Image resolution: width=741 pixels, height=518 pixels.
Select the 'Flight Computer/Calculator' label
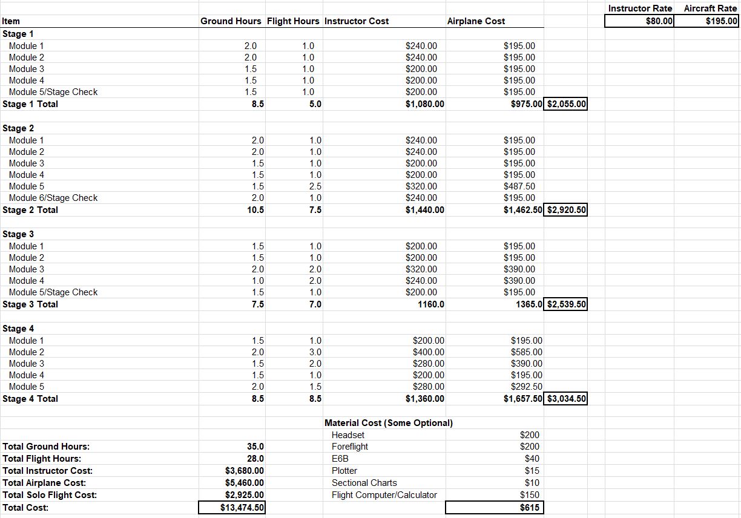(384, 495)
